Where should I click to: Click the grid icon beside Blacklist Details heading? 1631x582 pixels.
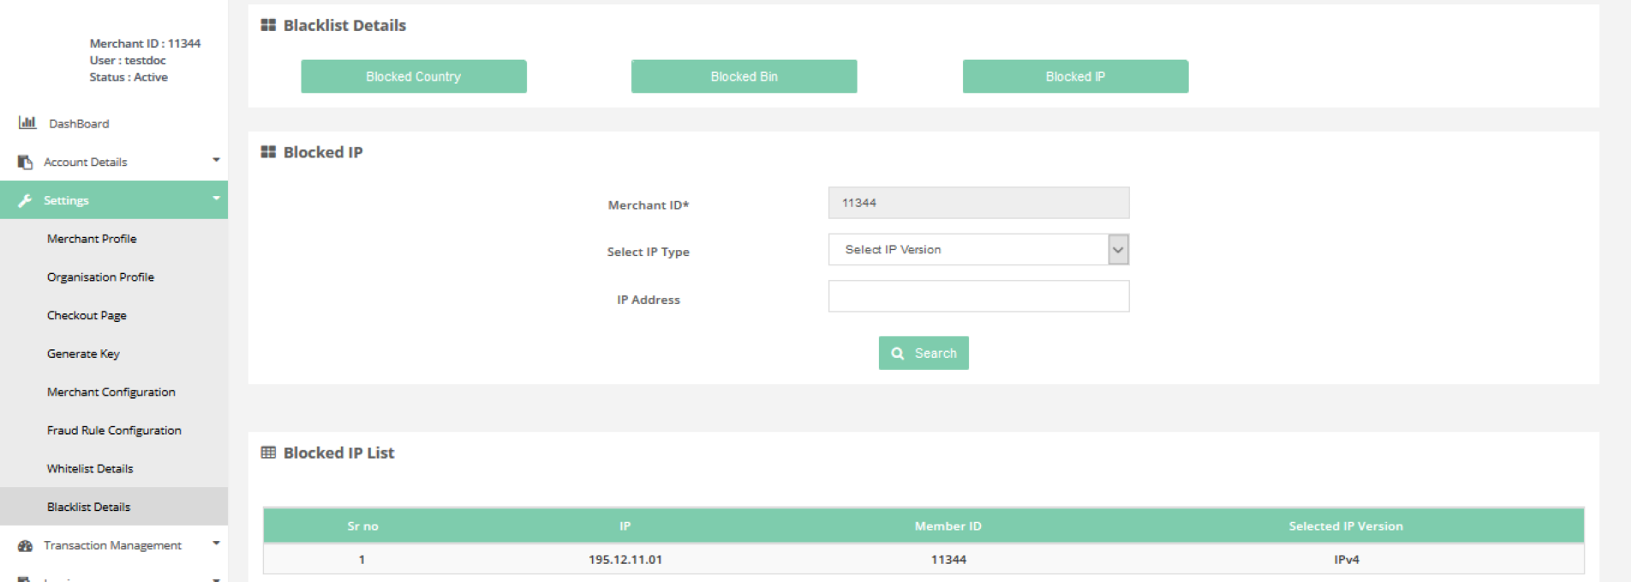pos(268,26)
